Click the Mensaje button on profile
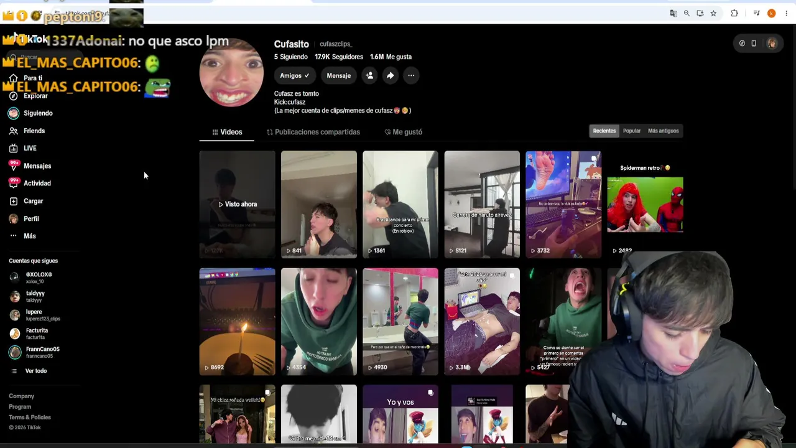This screenshot has height=448, width=796. pyautogui.click(x=339, y=75)
